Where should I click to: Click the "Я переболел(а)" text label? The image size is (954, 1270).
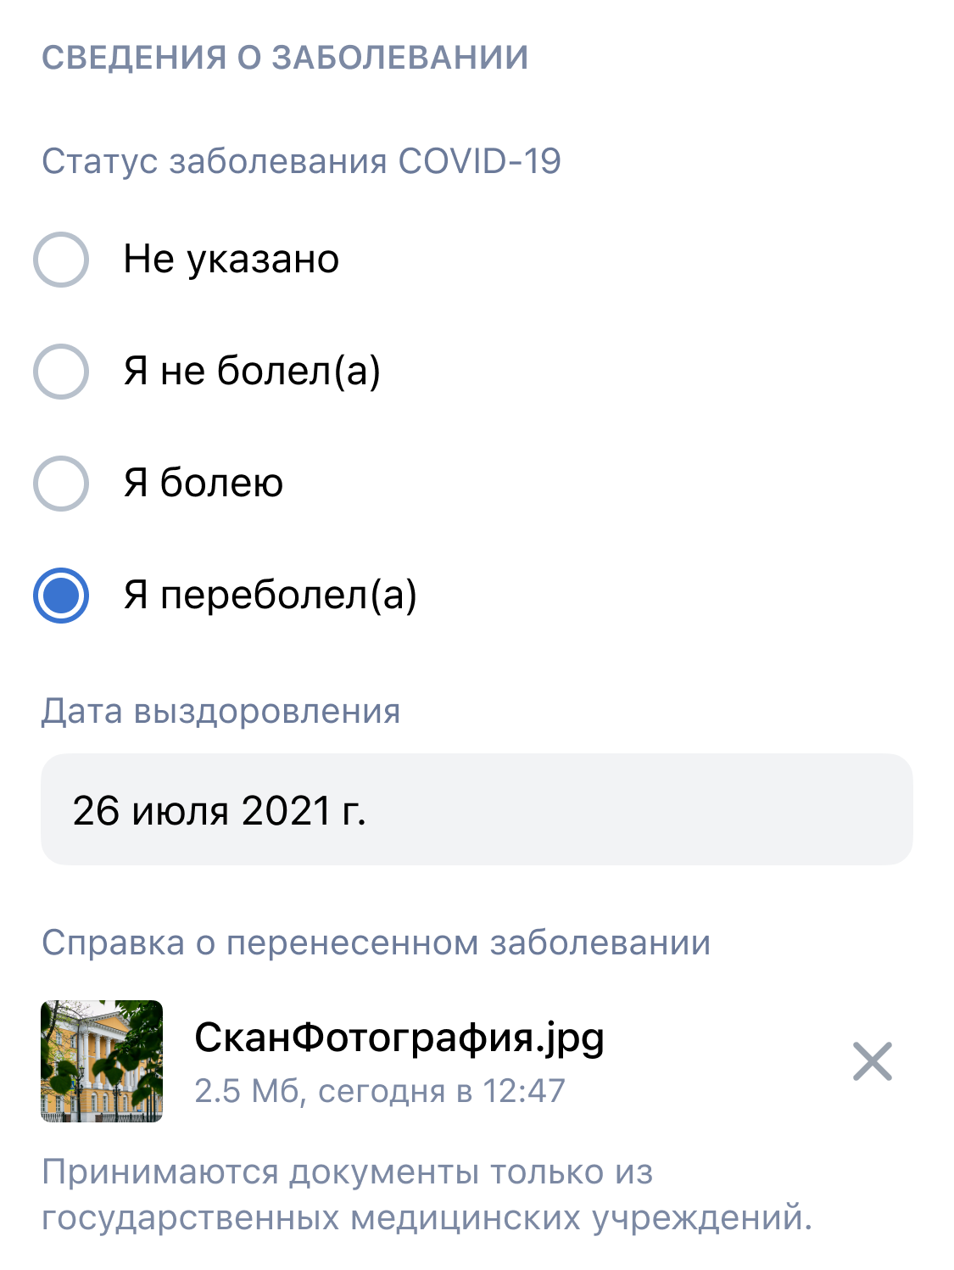pyautogui.click(x=271, y=596)
